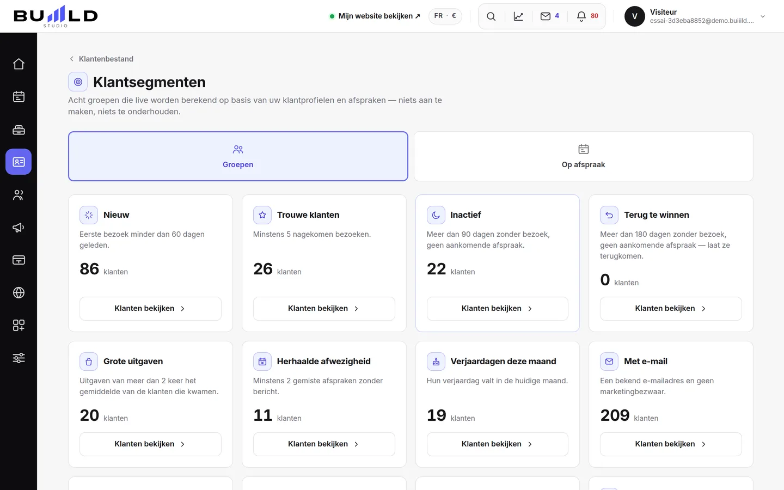
Task: Open the globe website icon in sidebar
Action: coord(19,293)
